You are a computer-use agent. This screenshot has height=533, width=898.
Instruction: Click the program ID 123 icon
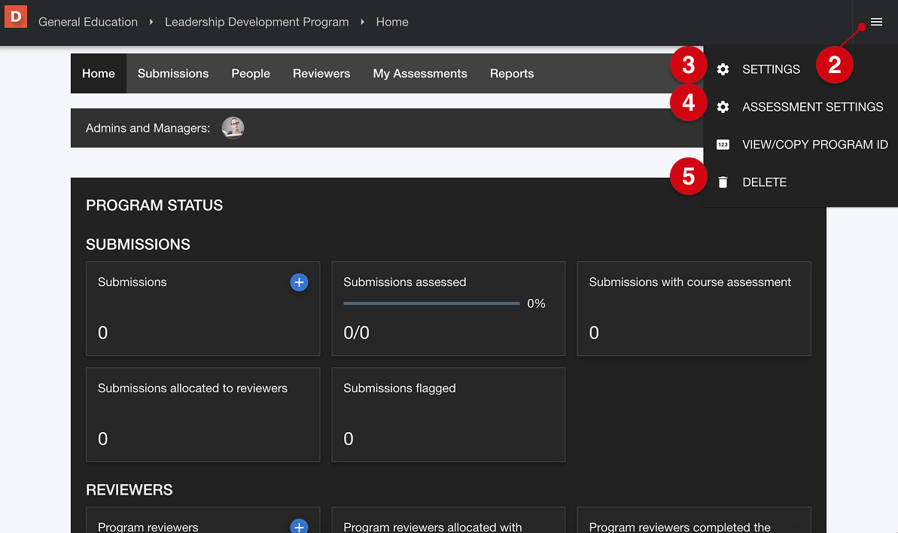[x=723, y=145]
